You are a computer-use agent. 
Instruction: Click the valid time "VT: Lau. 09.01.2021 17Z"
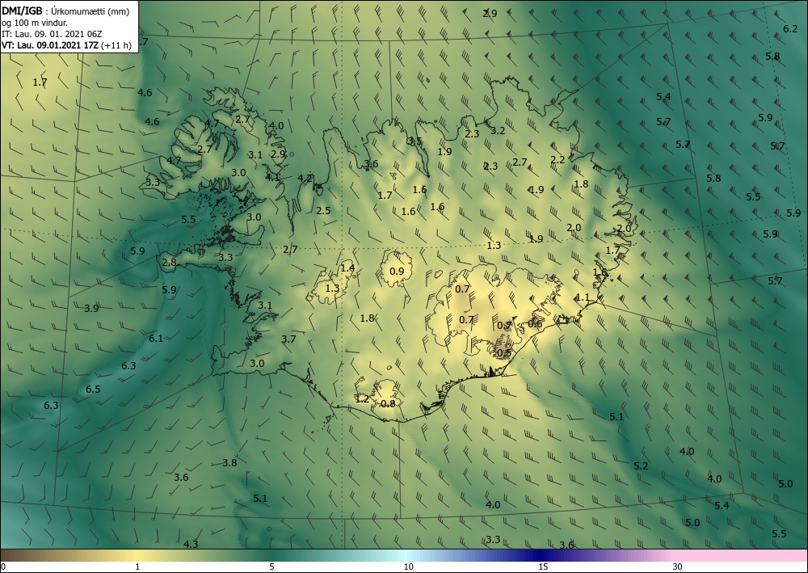(50, 45)
